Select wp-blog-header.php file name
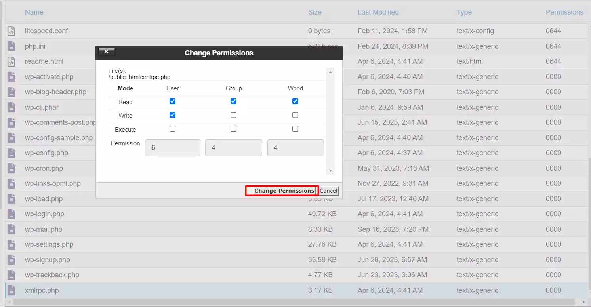 coord(55,92)
